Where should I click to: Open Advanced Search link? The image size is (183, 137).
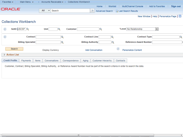[x=104, y=11]
